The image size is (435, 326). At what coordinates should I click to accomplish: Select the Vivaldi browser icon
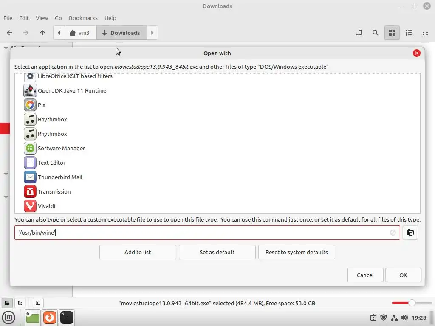[x=30, y=206]
